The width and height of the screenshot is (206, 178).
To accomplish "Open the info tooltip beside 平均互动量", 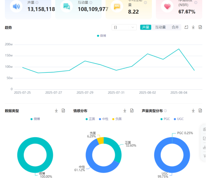I will pos(145,2).
